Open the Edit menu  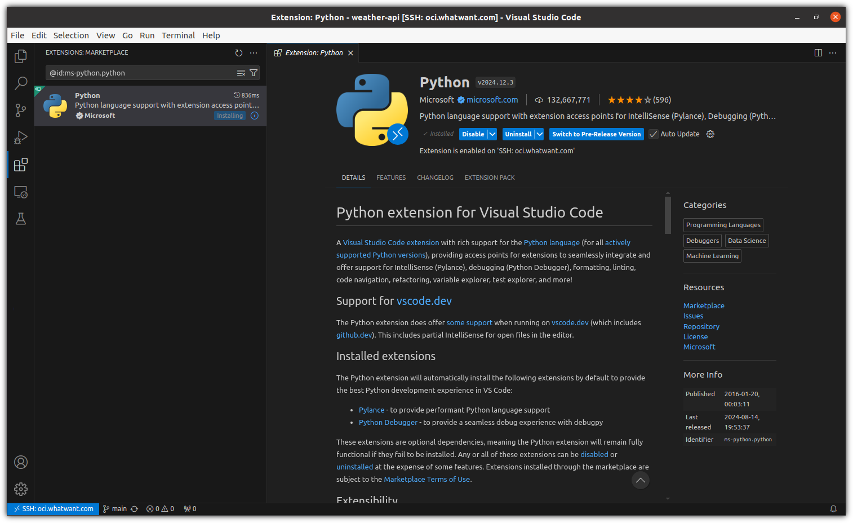pos(39,36)
